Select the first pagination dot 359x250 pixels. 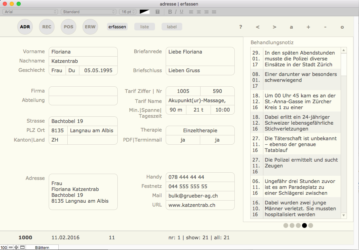pyautogui.click(x=286, y=225)
